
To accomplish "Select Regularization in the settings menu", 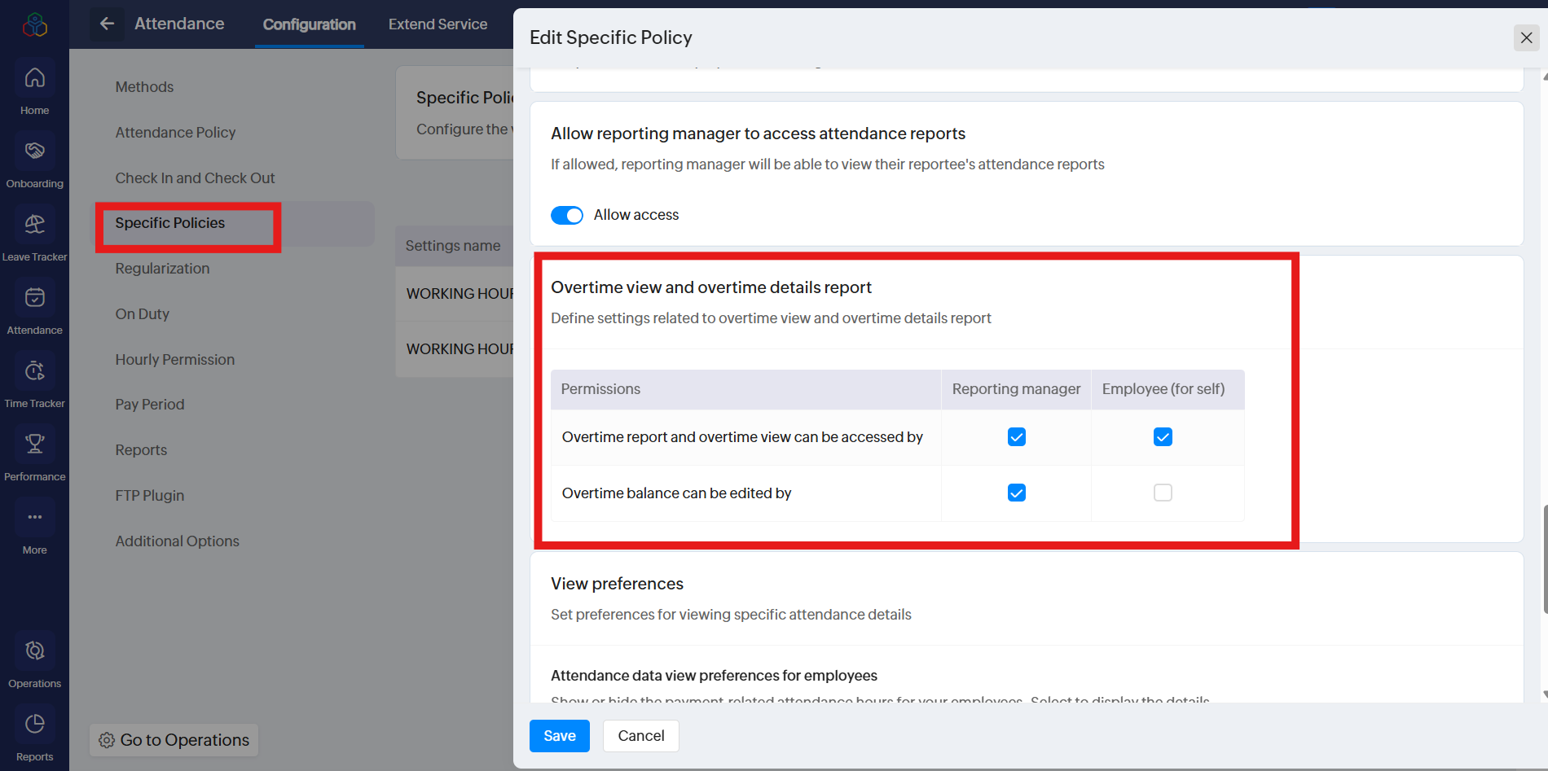I will [162, 269].
